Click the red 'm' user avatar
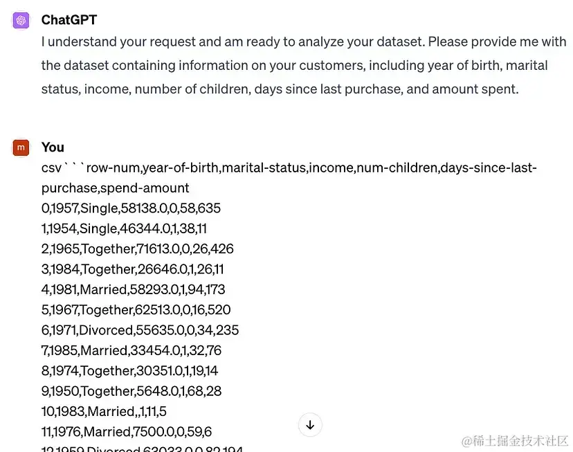 tap(21, 147)
